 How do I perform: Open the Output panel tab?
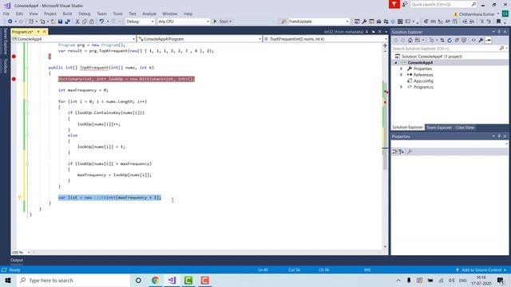point(17,260)
